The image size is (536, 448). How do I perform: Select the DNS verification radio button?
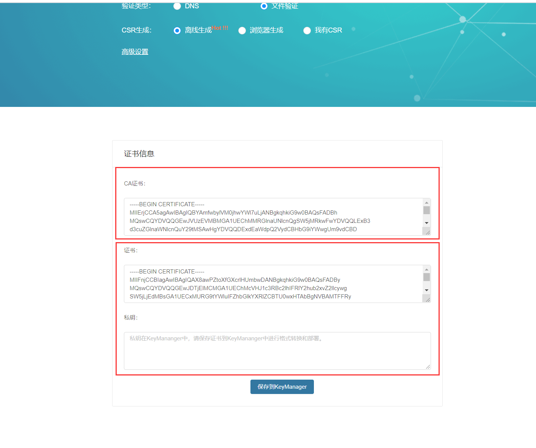[177, 6]
